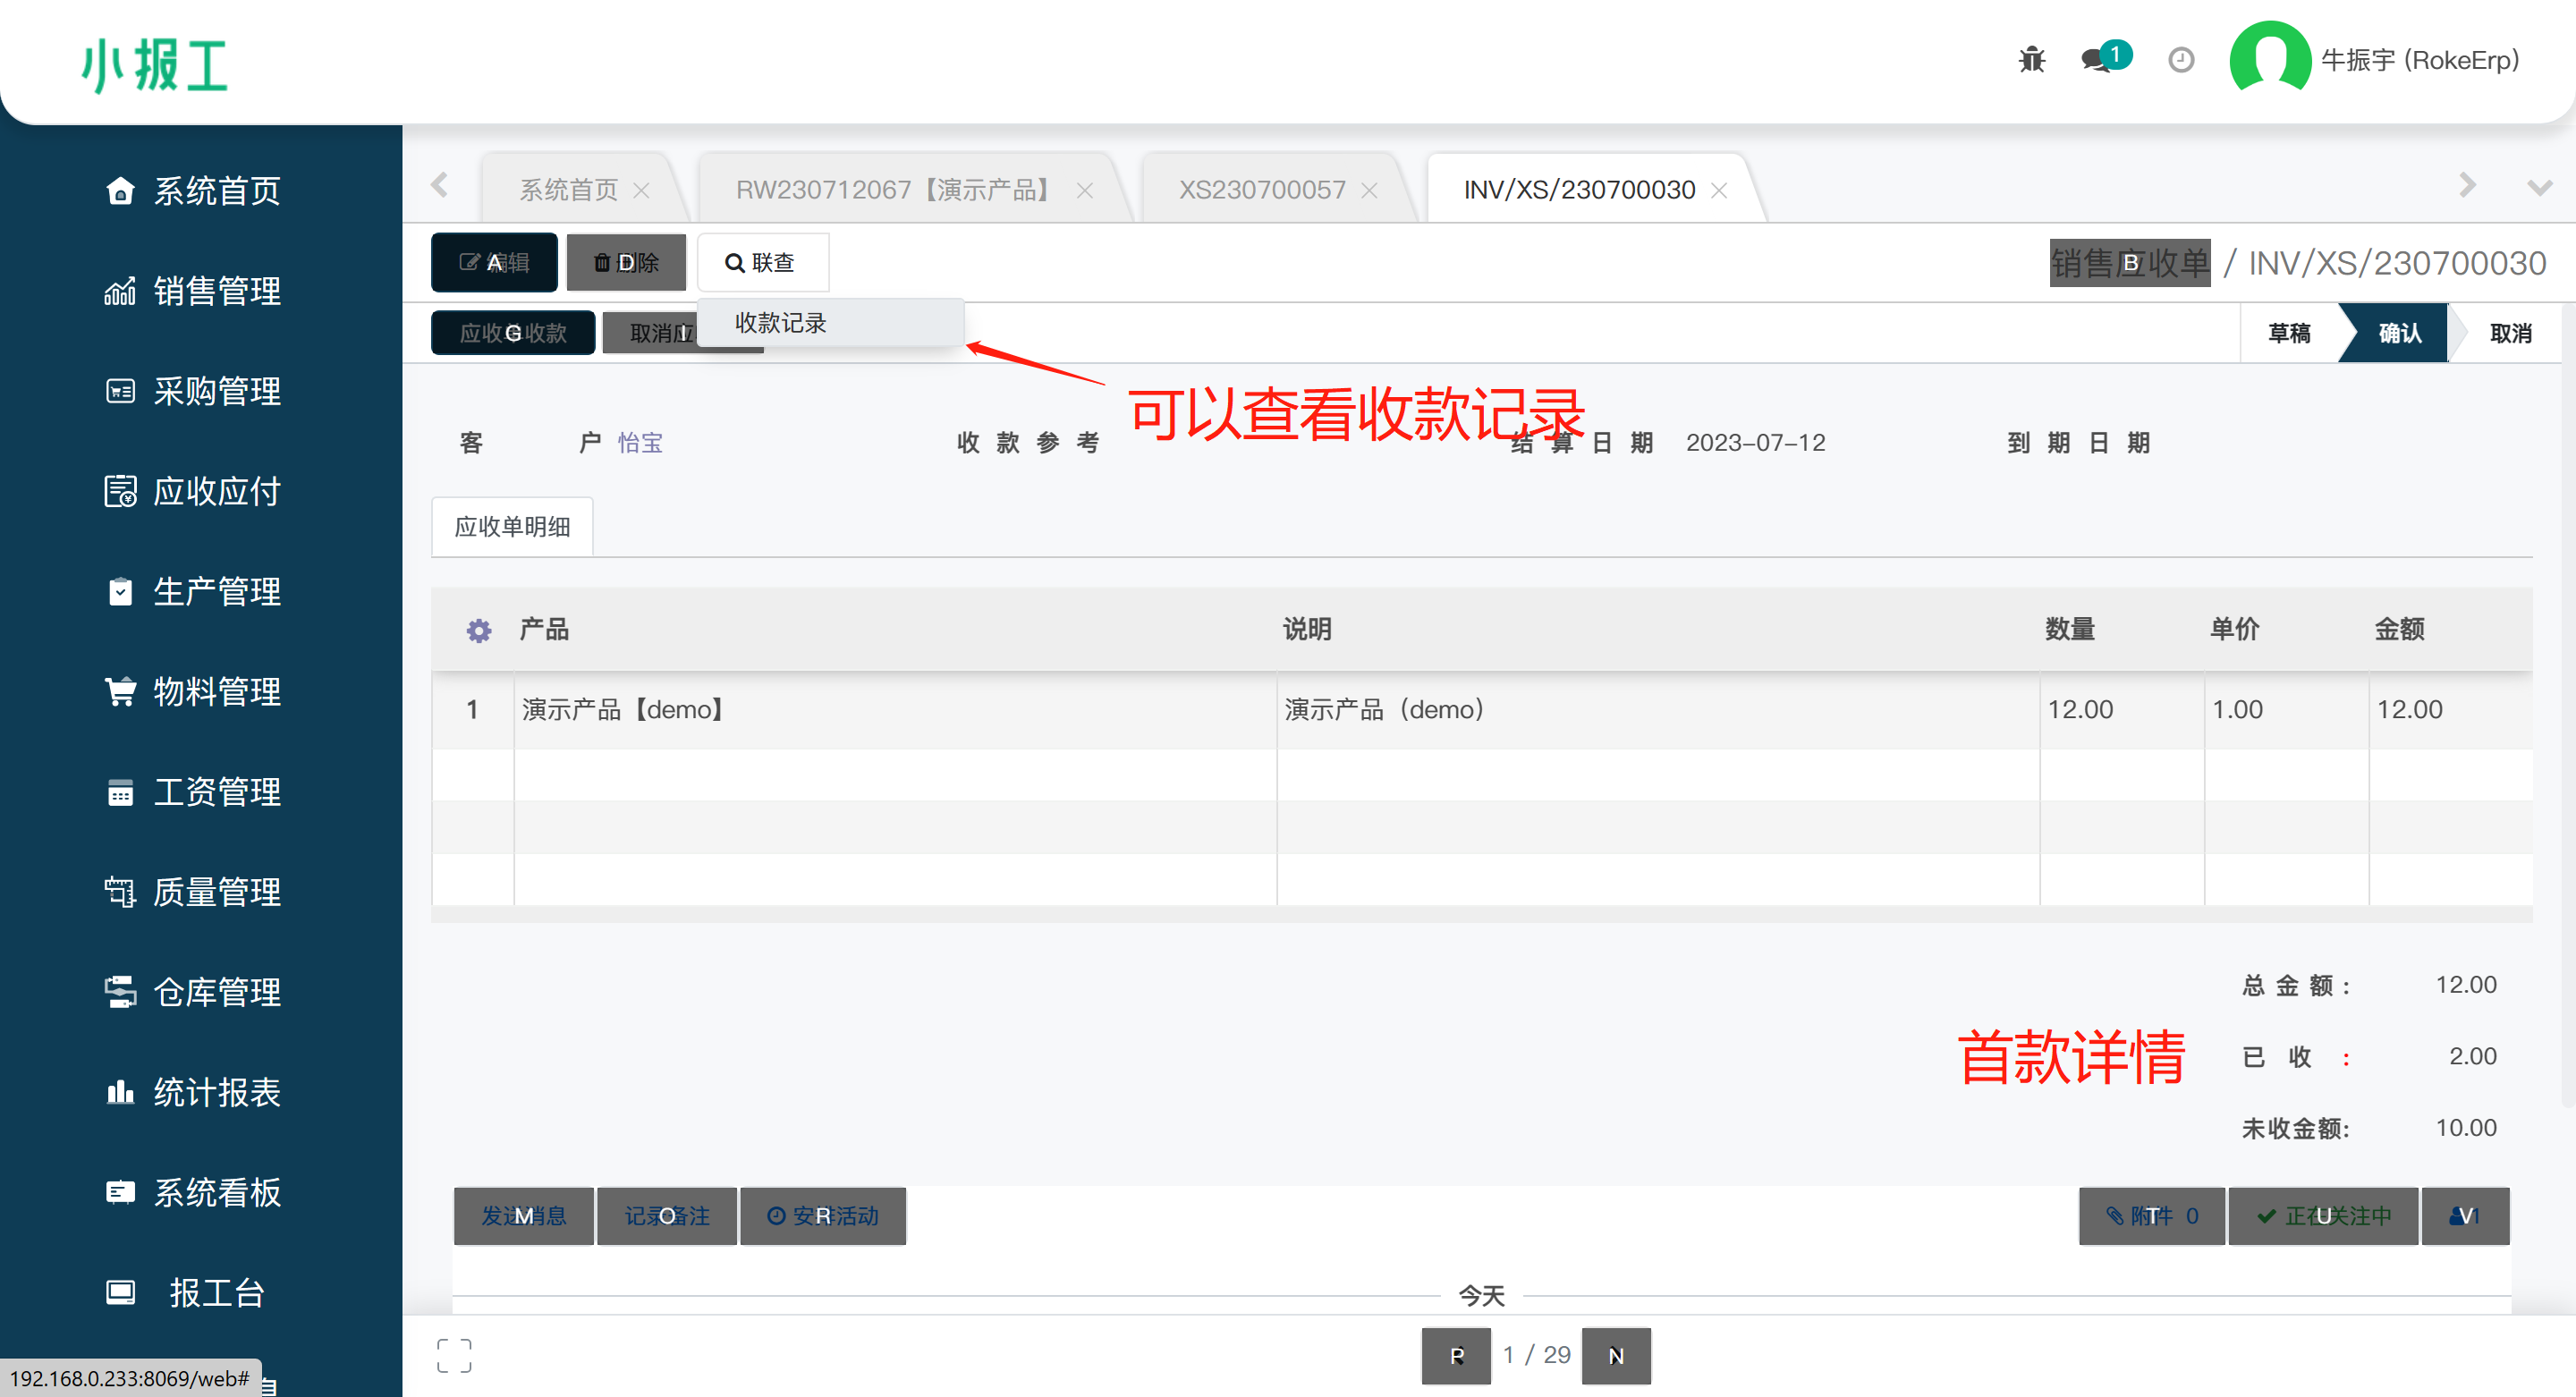Switch to the 系统首页 tab
The width and height of the screenshot is (2576, 1397).
click(568, 190)
